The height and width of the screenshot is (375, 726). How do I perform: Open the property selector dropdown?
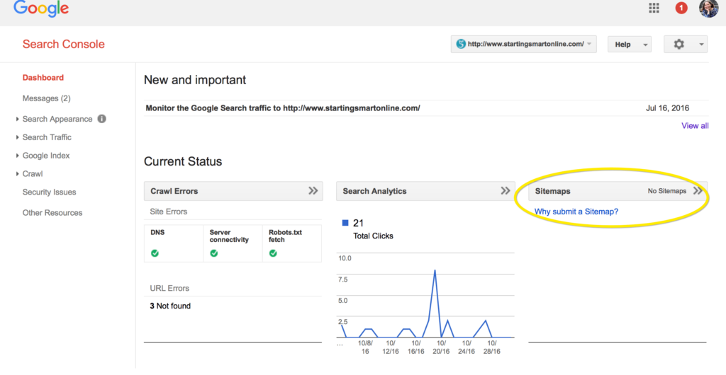pyautogui.click(x=524, y=45)
